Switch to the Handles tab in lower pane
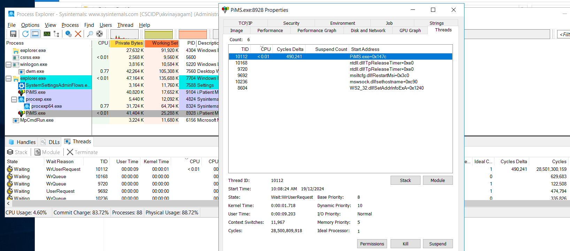The height and width of the screenshot is (251, 570). tap(22, 142)
